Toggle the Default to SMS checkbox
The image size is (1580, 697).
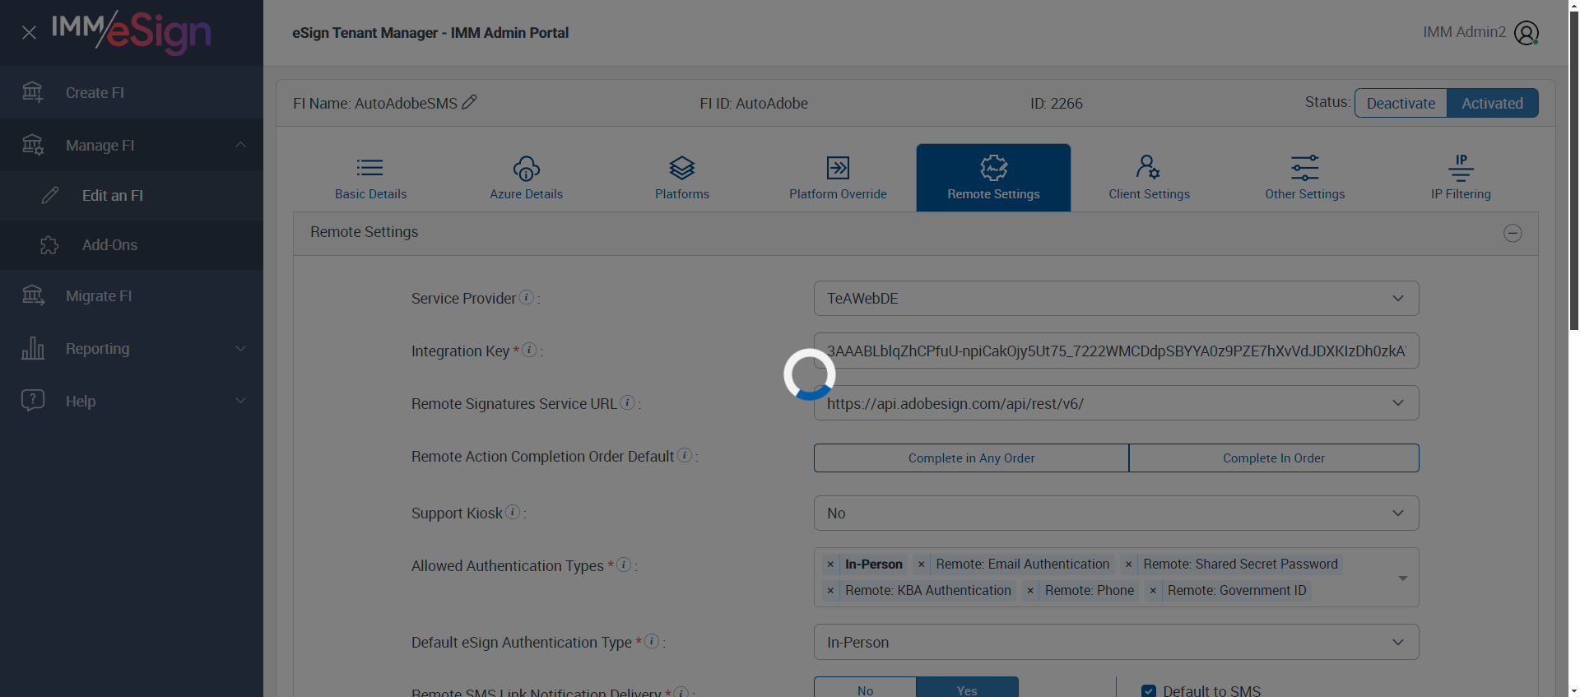(1149, 691)
